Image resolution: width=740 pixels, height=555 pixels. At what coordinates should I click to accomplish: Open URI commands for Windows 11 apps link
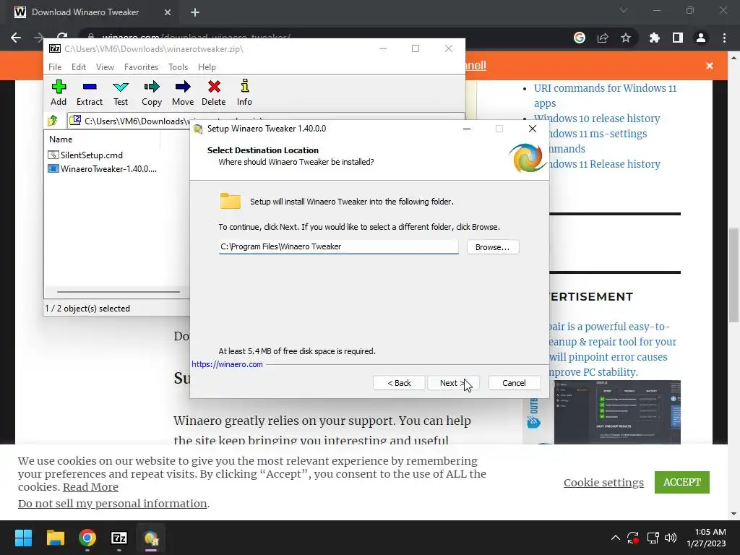605,95
